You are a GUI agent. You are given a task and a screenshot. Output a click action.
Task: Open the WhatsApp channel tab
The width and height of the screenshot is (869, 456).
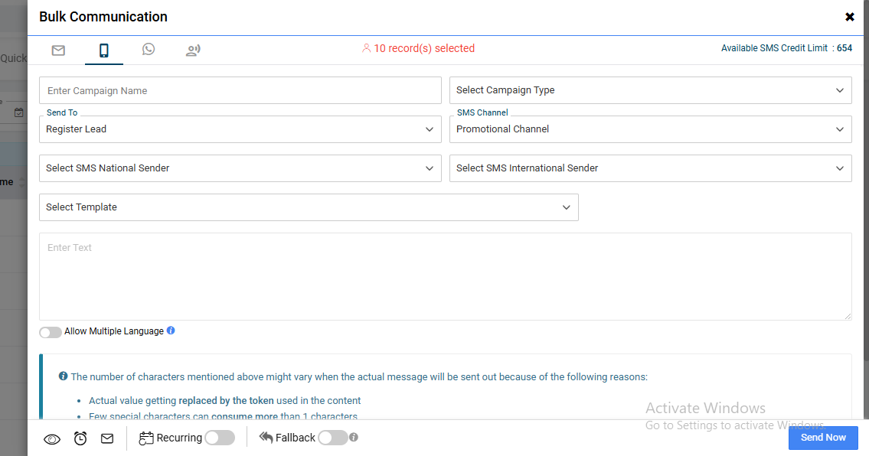tap(149, 50)
